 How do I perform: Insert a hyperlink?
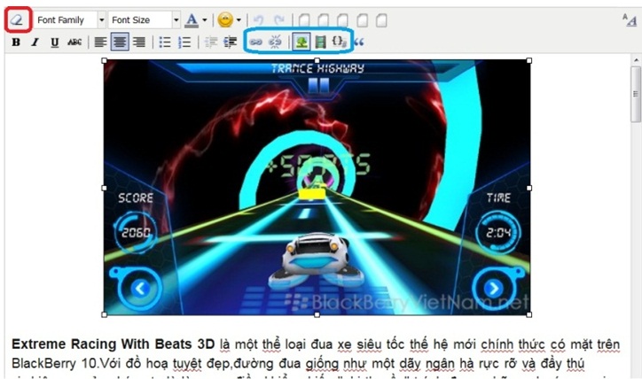[x=256, y=42]
